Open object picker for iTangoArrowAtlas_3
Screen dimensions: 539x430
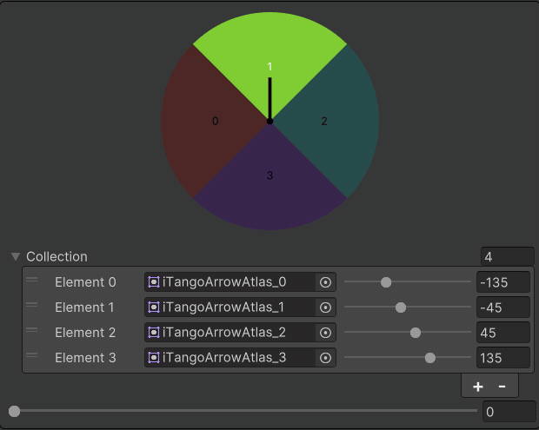(325, 358)
